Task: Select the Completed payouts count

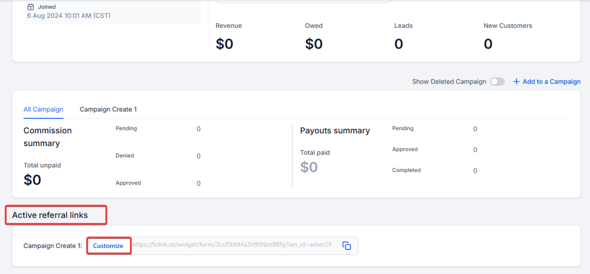Action: point(475,171)
